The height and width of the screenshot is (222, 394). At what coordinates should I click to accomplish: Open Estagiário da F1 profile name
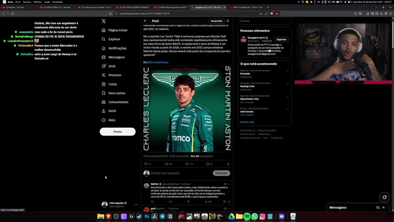(x=256, y=38)
